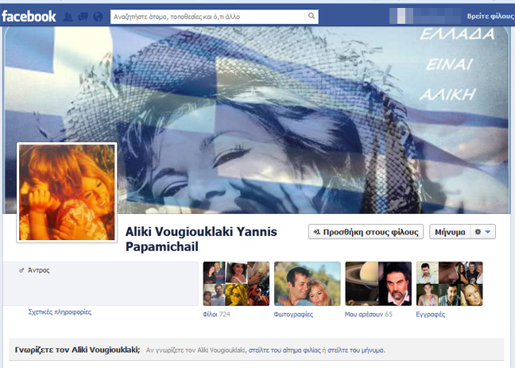Click the Προσθήκη στους φίλους button
The image size is (515, 368).
[x=366, y=232]
